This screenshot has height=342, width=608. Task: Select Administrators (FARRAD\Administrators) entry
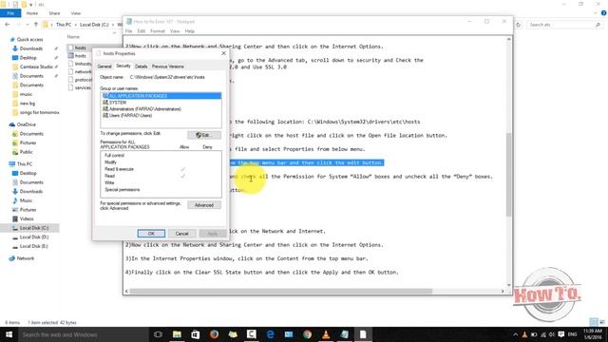coord(142,109)
